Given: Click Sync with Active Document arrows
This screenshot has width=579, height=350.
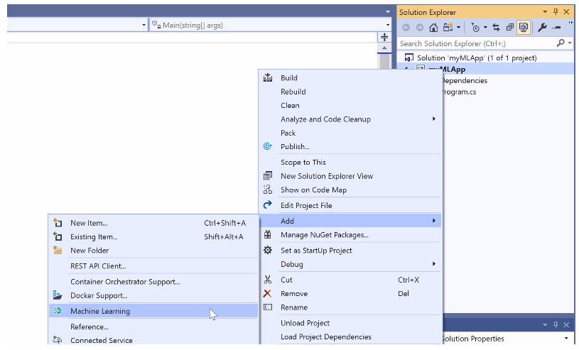Looking at the screenshot, I should coord(496,27).
